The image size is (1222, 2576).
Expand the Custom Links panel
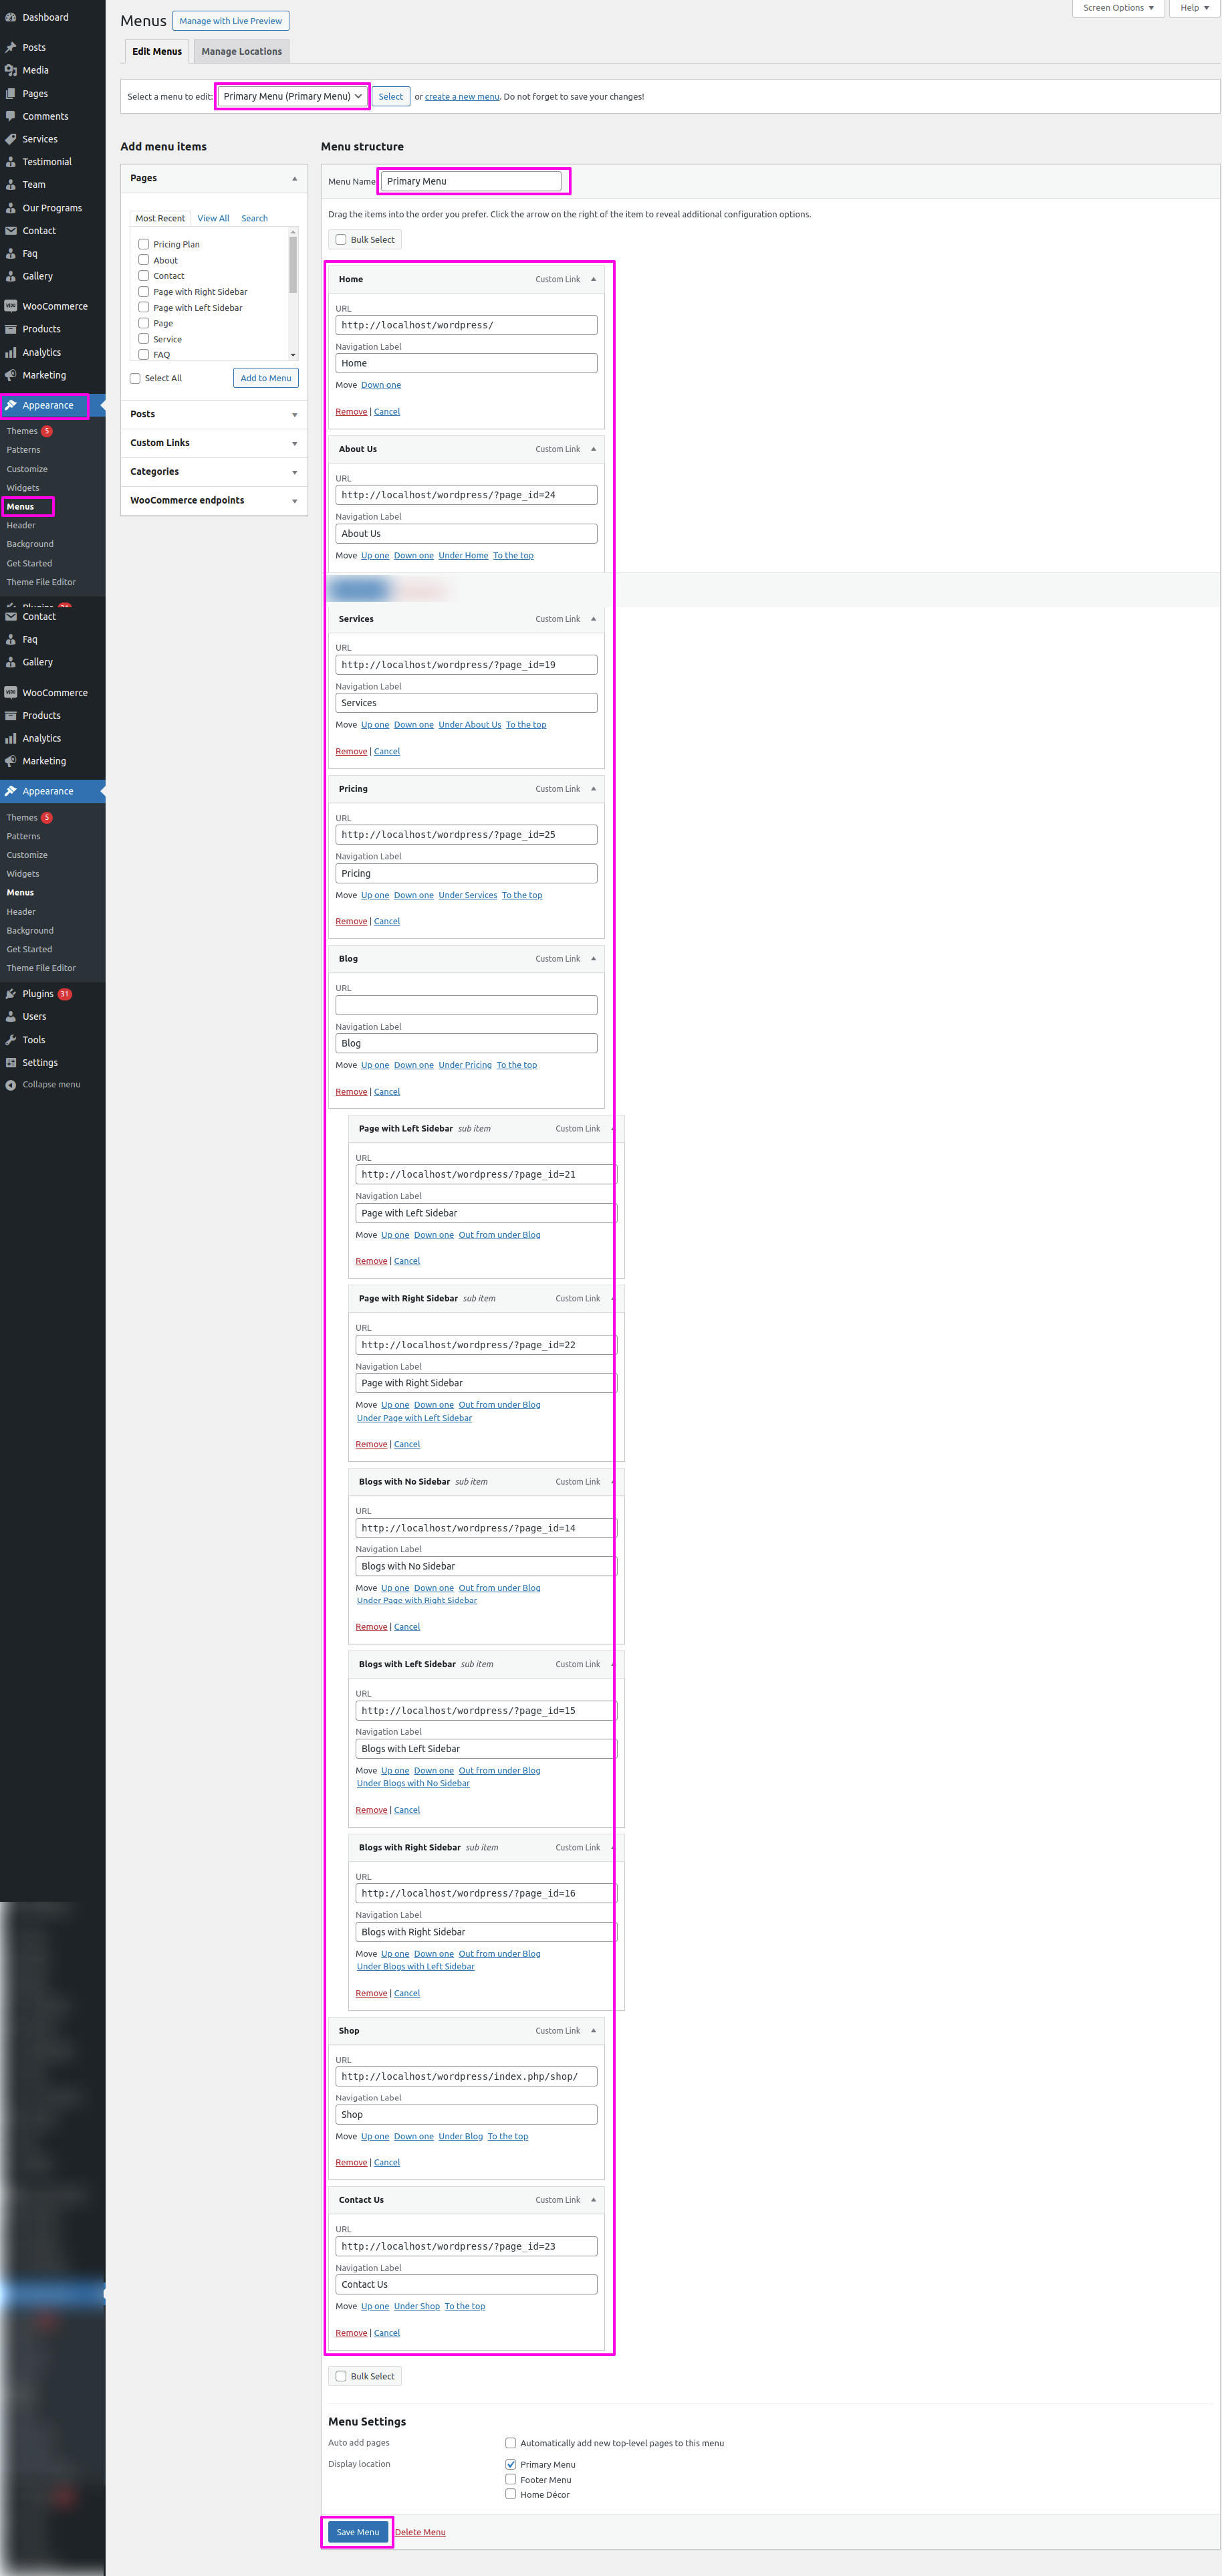click(213, 443)
